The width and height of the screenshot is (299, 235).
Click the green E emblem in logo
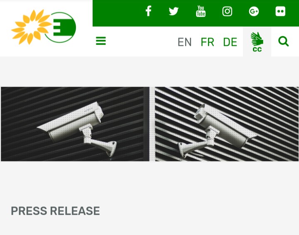coord(62,27)
